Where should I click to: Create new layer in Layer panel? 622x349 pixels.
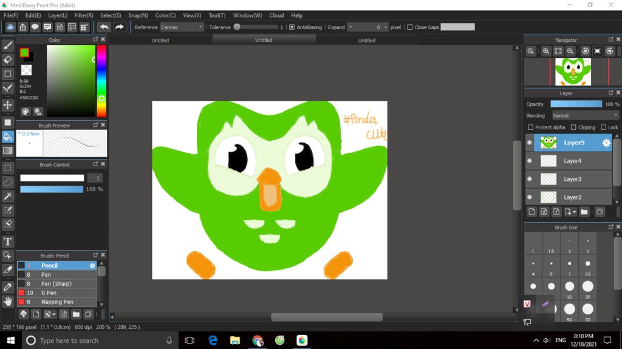532,212
